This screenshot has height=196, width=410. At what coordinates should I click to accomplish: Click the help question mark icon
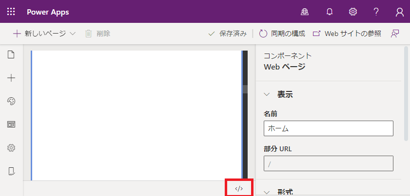[376, 12]
